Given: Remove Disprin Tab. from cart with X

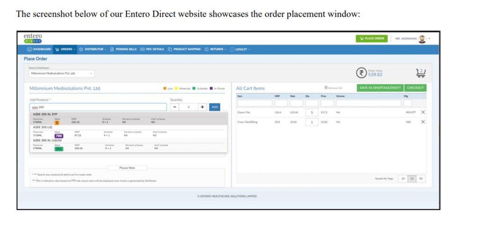Looking at the screenshot, I should point(423,112).
